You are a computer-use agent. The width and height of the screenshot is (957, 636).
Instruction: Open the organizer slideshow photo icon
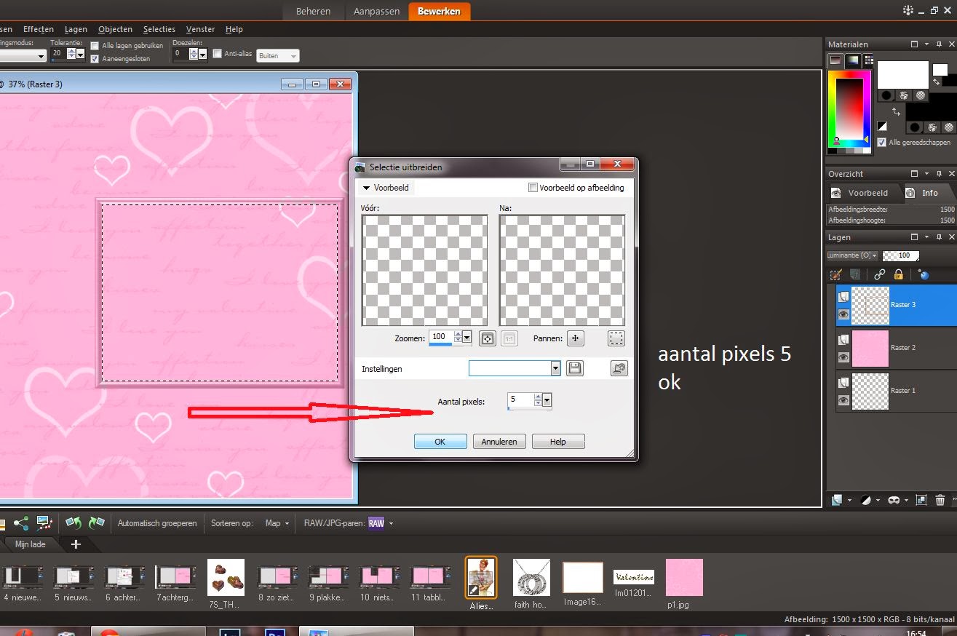coord(45,522)
